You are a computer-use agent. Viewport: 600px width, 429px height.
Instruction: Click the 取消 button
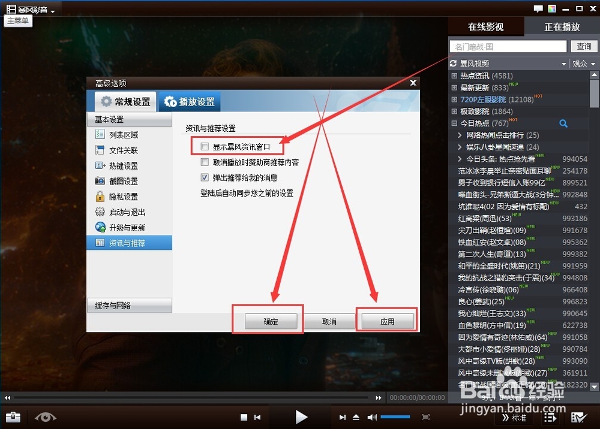[x=329, y=321]
